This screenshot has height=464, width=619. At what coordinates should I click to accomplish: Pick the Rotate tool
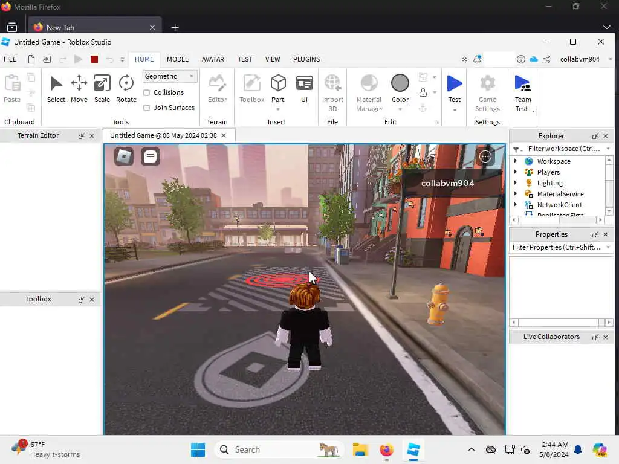tap(126, 89)
